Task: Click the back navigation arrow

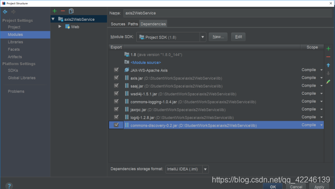Action: point(5,12)
